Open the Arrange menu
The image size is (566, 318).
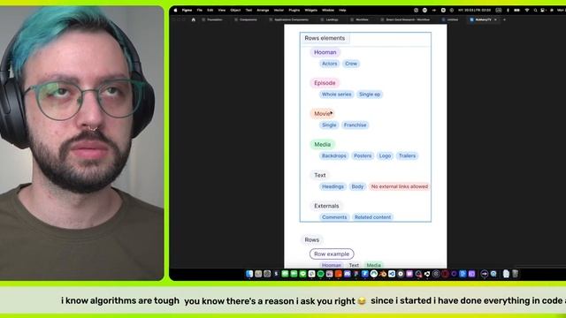(x=263, y=10)
